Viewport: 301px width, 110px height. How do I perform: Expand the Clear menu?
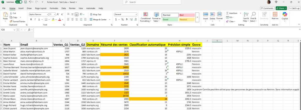(231, 21)
